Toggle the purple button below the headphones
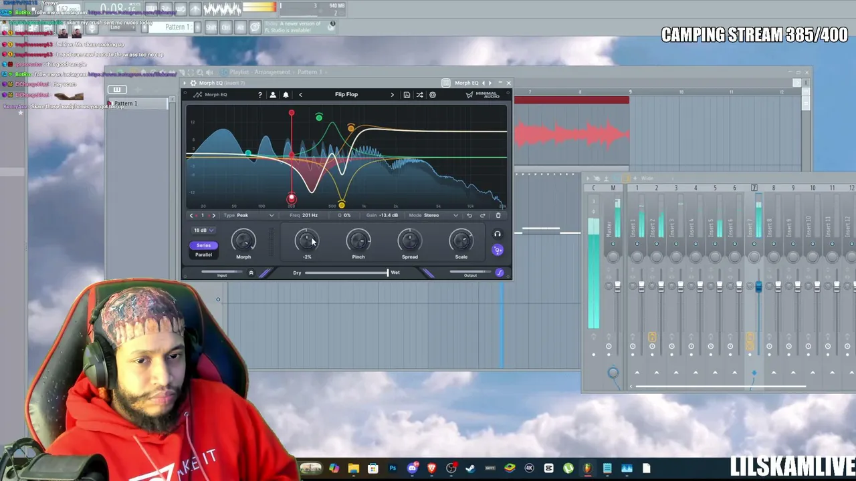Image resolution: width=856 pixels, height=481 pixels. [497, 250]
